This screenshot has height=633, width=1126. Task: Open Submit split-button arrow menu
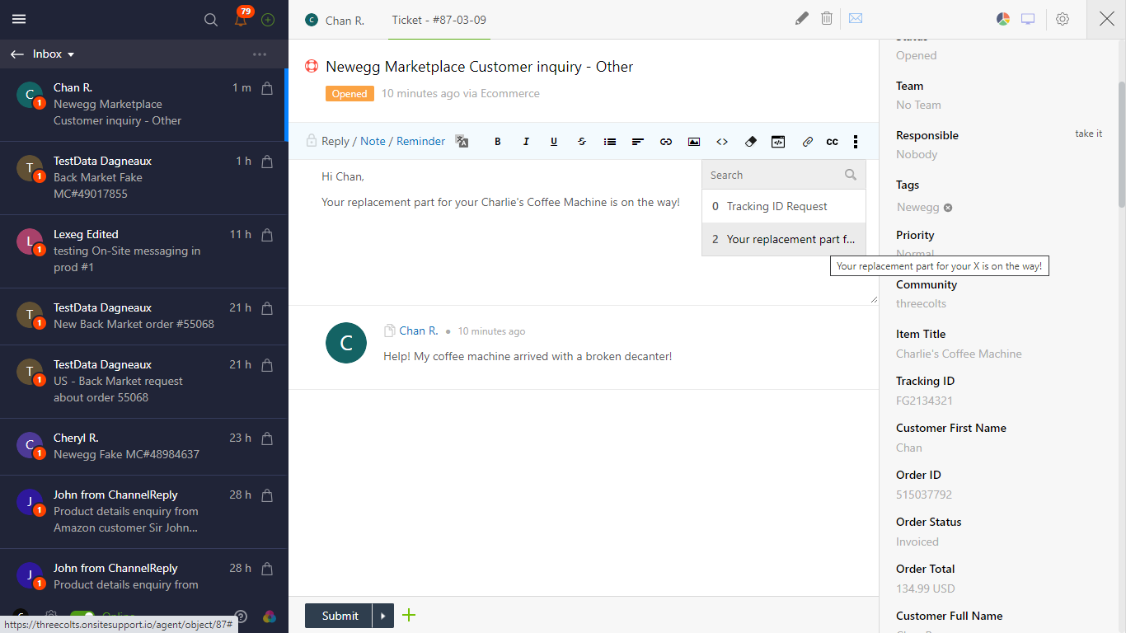(x=382, y=616)
